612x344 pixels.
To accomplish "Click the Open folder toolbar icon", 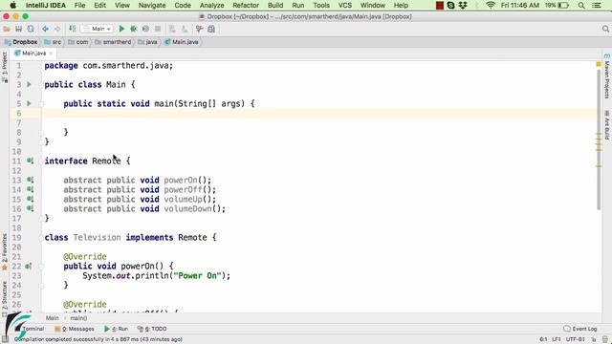I will (7, 29).
